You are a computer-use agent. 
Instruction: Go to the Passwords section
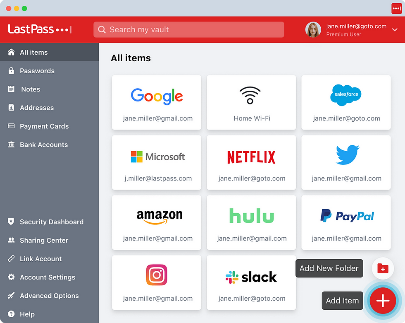tap(49, 71)
